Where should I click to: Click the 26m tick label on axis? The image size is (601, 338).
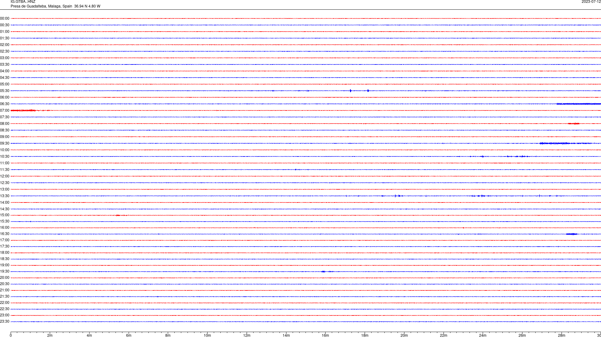522,335
